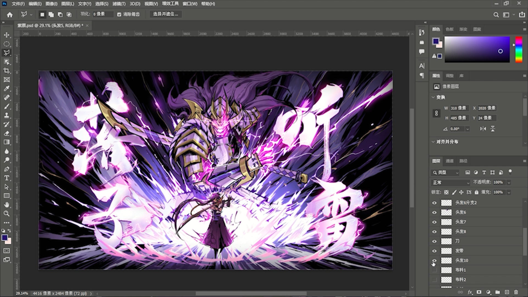The width and height of the screenshot is (528, 297).
Task: Open the fill 填充 dropdown arrow
Action: (509, 192)
